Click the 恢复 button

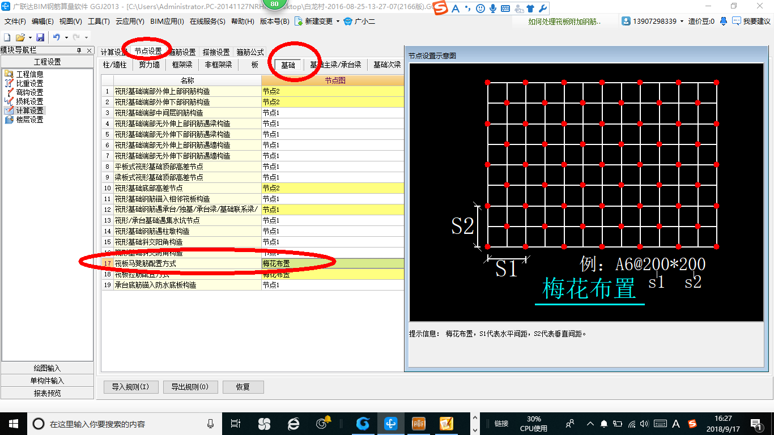point(243,387)
